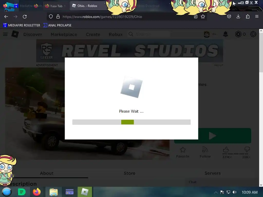Open MEDIAFIRE ROULETTER bookmark
Image resolution: width=263 pixels, height=197 pixels.
[x=22, y=25]
